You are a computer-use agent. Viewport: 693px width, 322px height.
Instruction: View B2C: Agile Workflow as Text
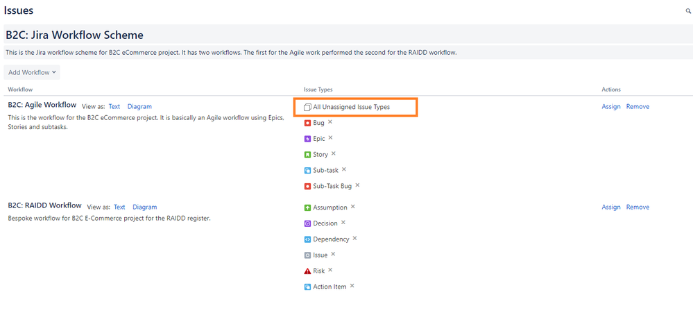114,107
